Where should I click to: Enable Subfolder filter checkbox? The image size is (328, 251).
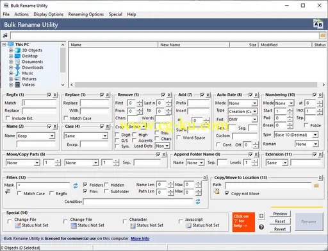click(x=106, y=191)
